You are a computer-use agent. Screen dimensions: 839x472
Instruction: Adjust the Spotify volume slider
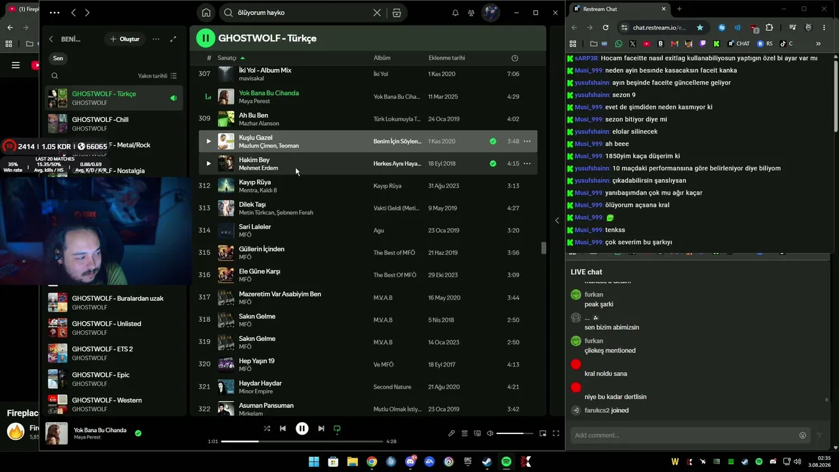[x=515, y=433]
